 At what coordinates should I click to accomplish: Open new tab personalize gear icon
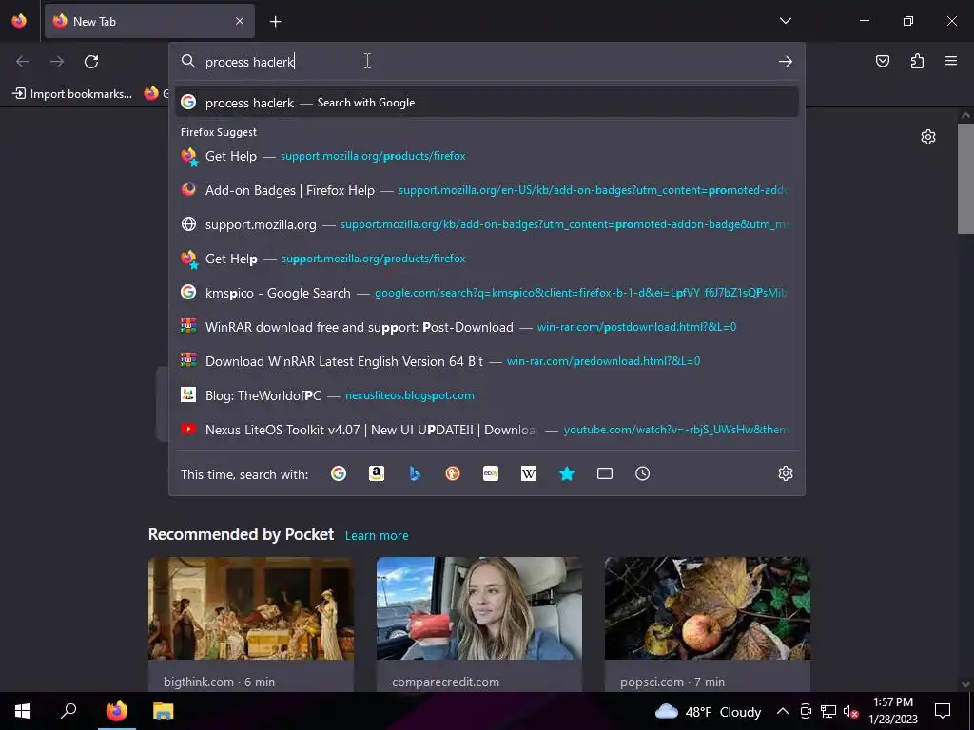pos(928,137)
